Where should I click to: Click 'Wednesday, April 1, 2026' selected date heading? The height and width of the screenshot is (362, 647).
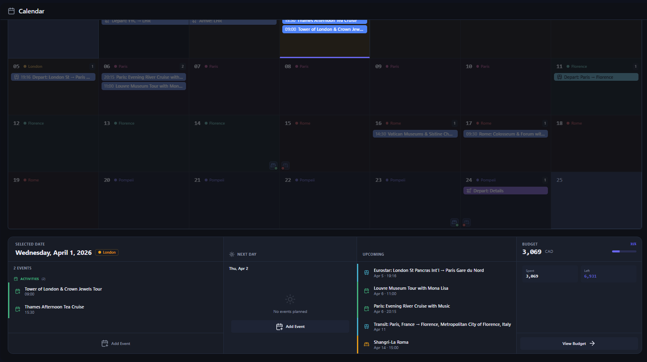(x=54, y=252)
